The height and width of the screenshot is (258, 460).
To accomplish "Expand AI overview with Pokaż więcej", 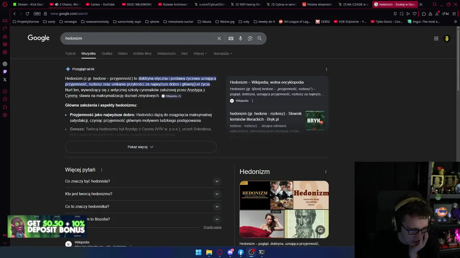I will pyautogui.click(x=141, y=147).
